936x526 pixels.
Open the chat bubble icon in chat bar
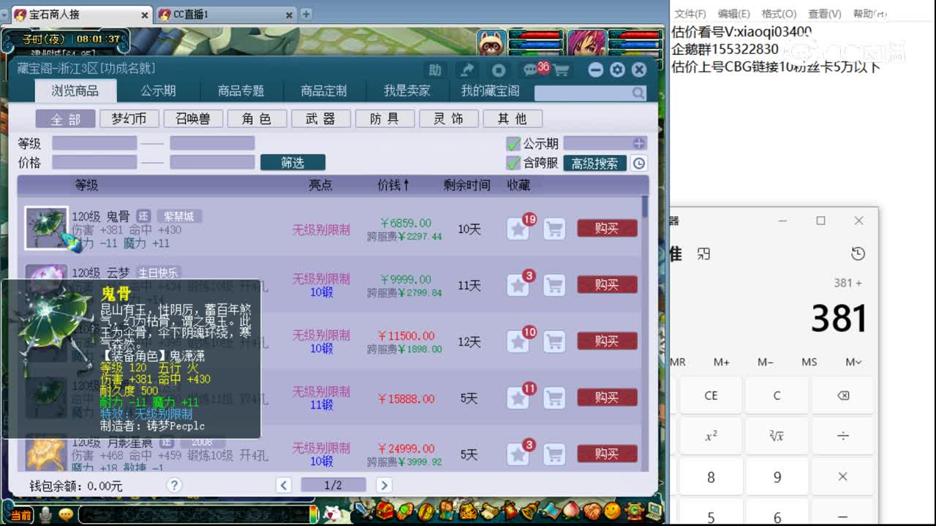click(66, 515)
